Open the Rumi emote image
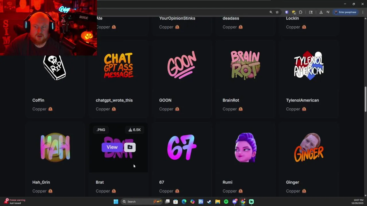The image size is (367, 206). [245, 147]
